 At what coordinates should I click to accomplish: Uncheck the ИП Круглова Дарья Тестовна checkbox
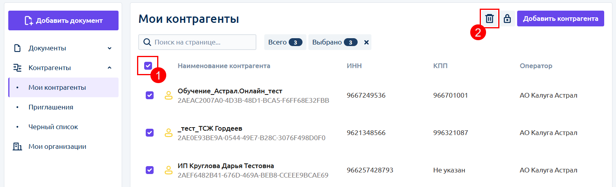[150, 170]
